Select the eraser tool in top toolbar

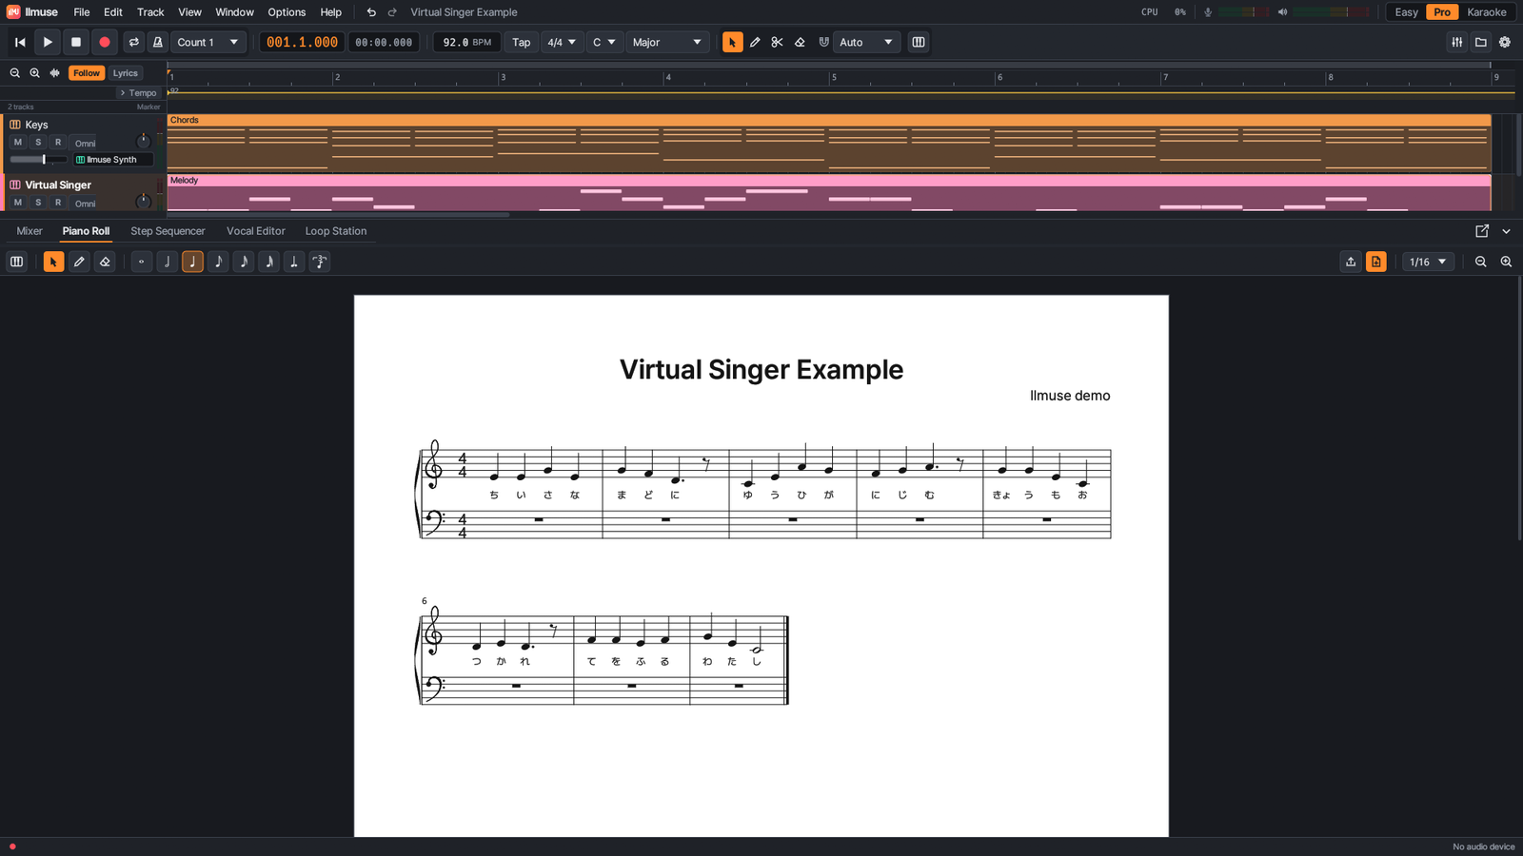coord(800,42)
